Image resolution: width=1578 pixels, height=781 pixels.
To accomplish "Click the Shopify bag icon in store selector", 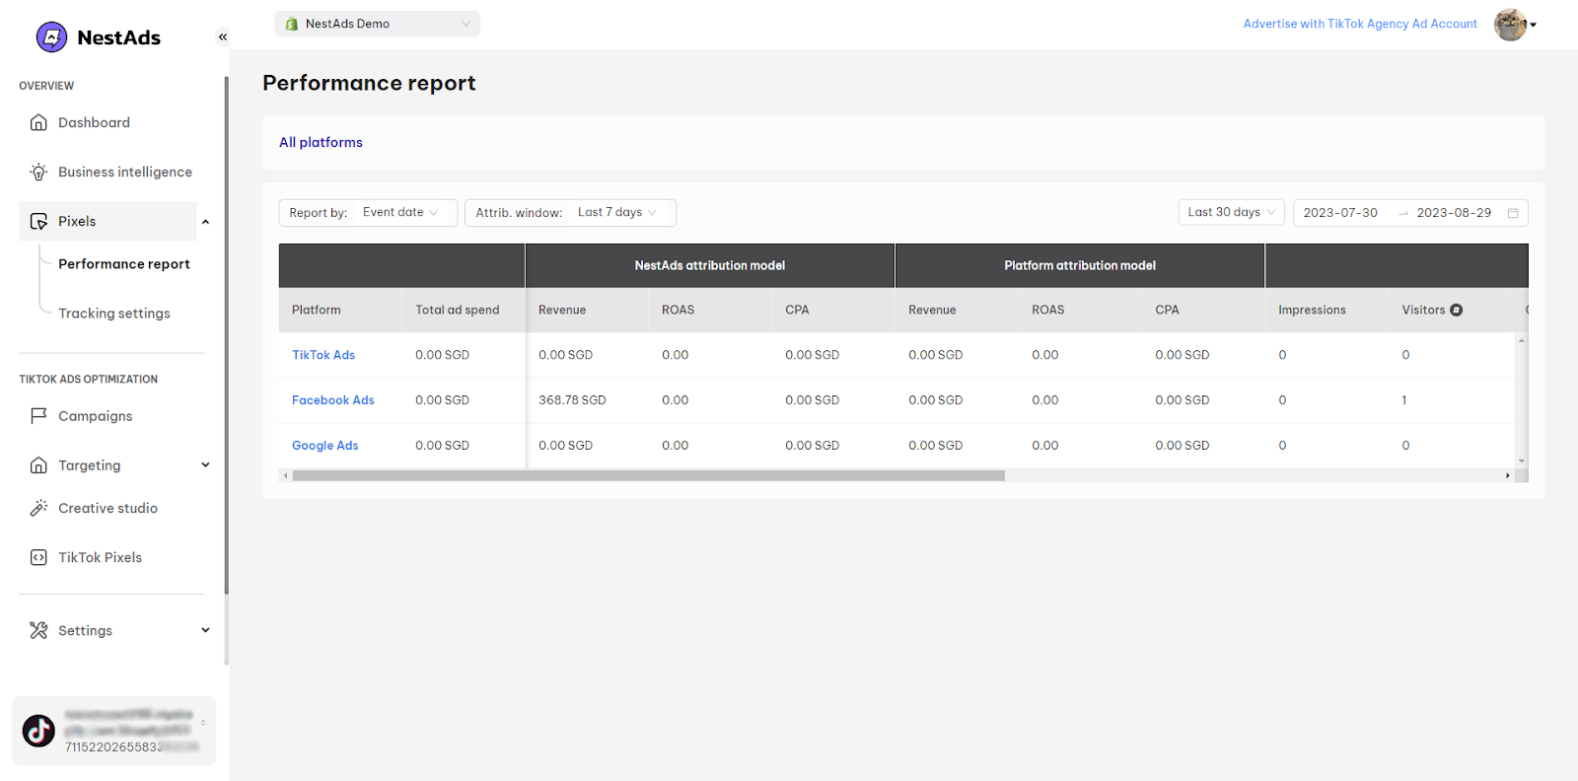I will (x=292, y=24).
